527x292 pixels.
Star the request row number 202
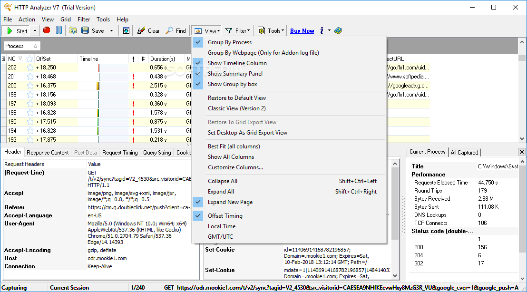30,68
